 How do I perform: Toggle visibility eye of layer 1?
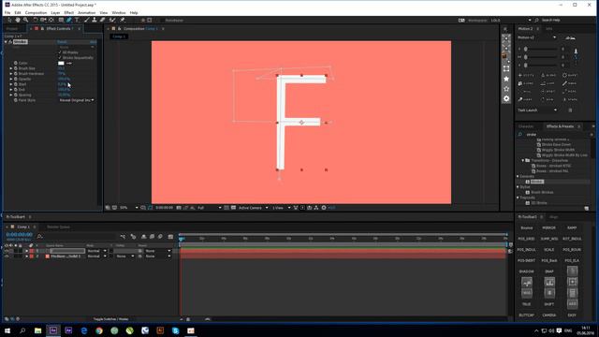click(7, 251)
